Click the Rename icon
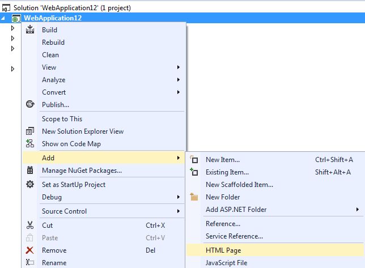365x268 pixels. 30,262
